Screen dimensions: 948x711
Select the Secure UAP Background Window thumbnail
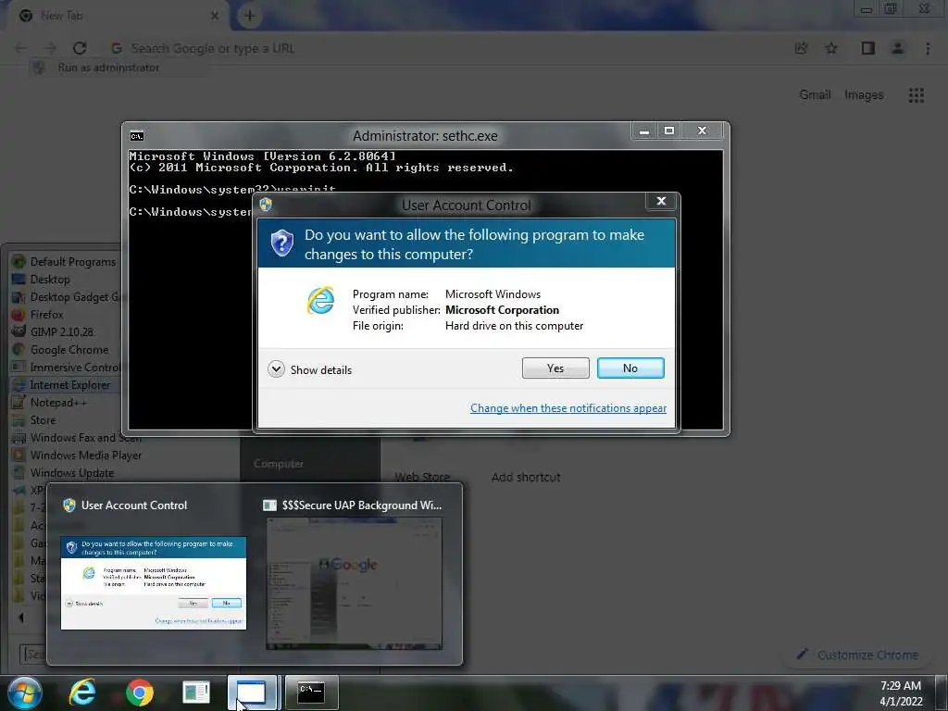click(x=355, y=583)
